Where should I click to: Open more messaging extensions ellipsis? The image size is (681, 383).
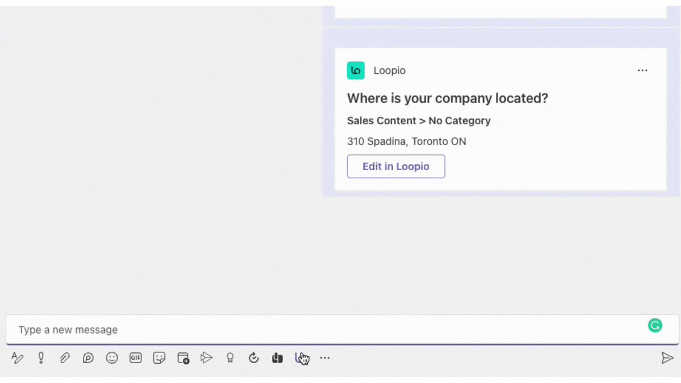tap(325, 358)
